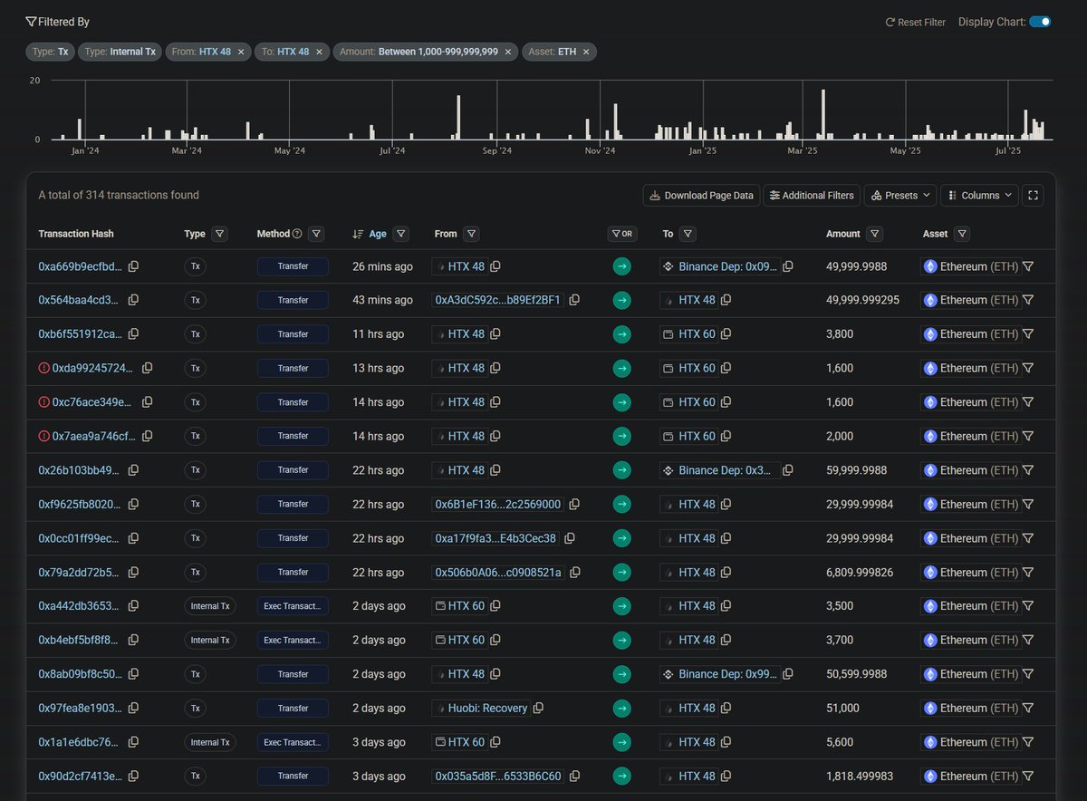Click amount 59,999.9988

click(856, 470)
